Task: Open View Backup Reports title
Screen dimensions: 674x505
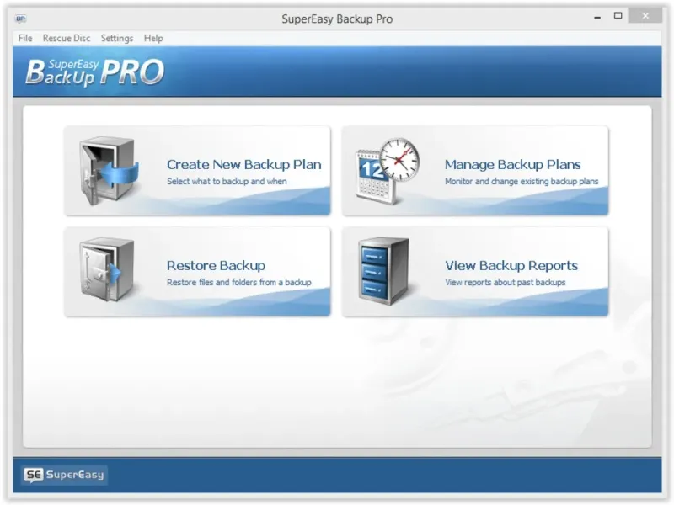Action: coord(511,265)
